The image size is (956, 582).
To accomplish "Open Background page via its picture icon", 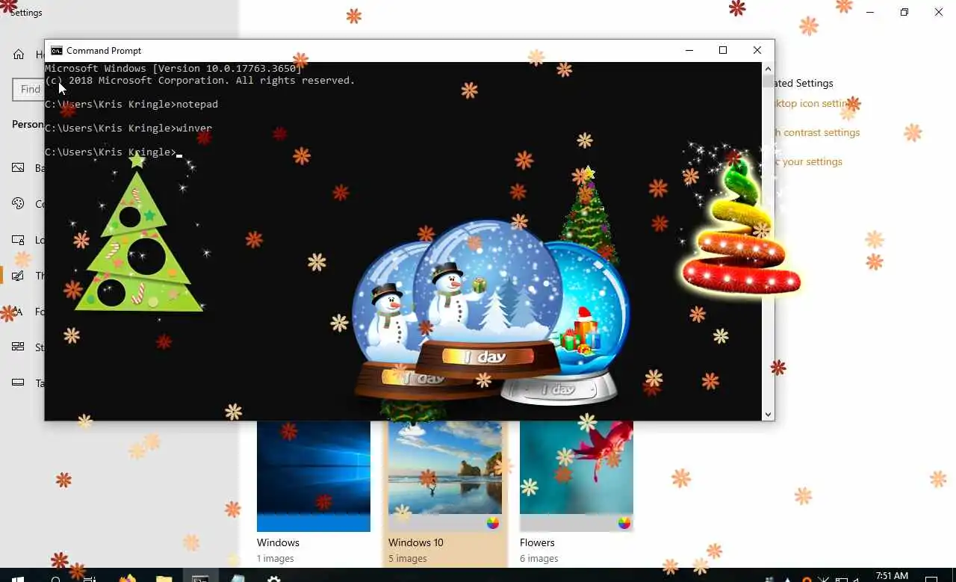I will [x=19, y=168].
